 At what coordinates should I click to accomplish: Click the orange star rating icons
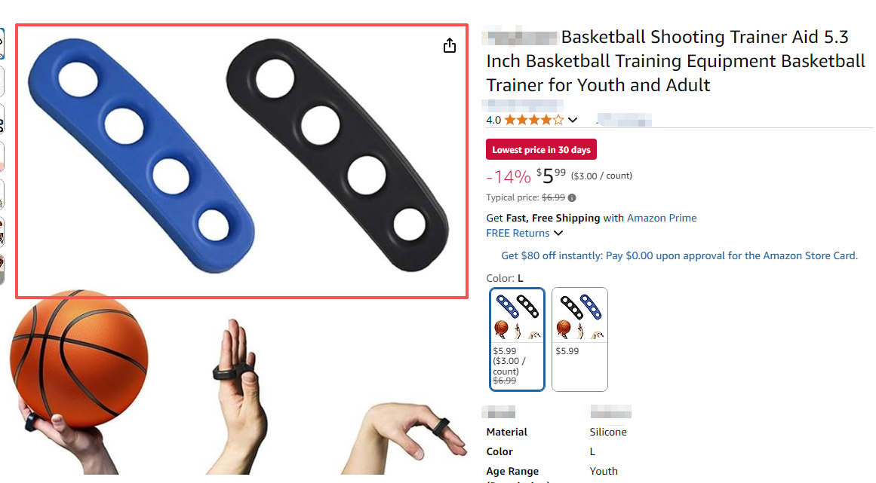[x=534, y=120]
